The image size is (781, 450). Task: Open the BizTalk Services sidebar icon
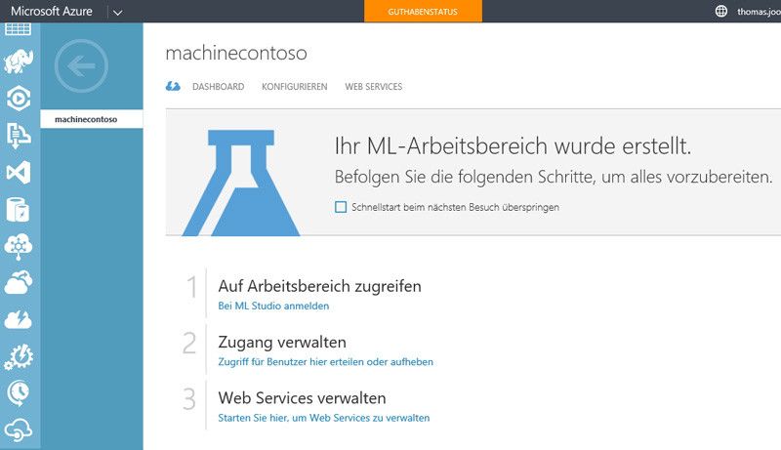tap(19, 136)
